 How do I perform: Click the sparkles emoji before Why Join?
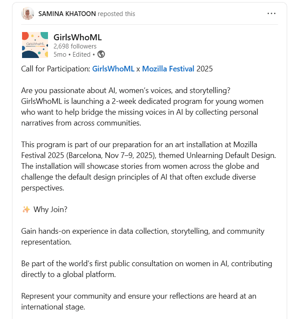tap(26, 209)
